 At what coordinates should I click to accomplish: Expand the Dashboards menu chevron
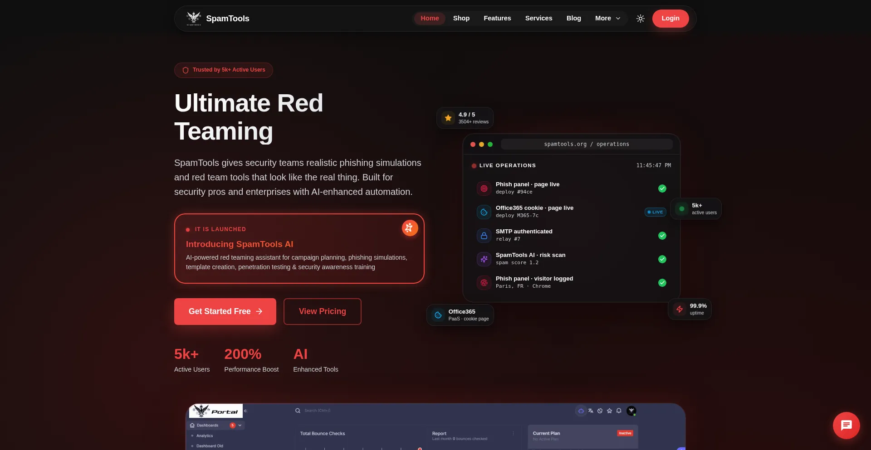[240, 425]
